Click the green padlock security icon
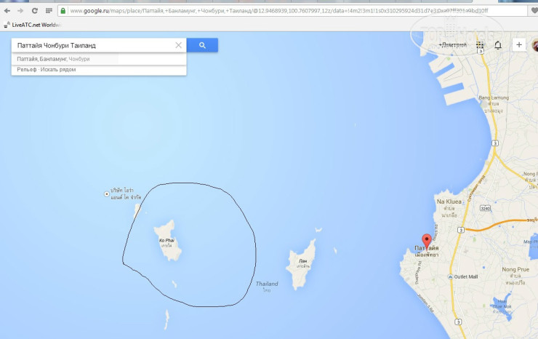This screenshot has height=339, width=538. click(x=63, y=11)
